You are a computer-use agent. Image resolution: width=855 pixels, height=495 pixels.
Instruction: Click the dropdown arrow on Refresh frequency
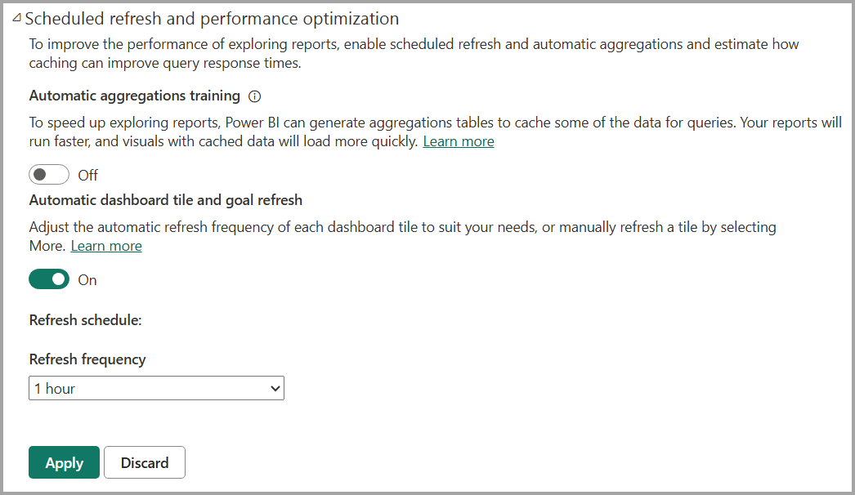(x=275, y=388)
